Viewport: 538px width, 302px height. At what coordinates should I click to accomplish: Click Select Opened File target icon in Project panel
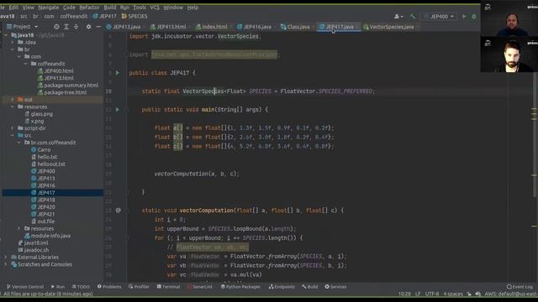(56, 27)
